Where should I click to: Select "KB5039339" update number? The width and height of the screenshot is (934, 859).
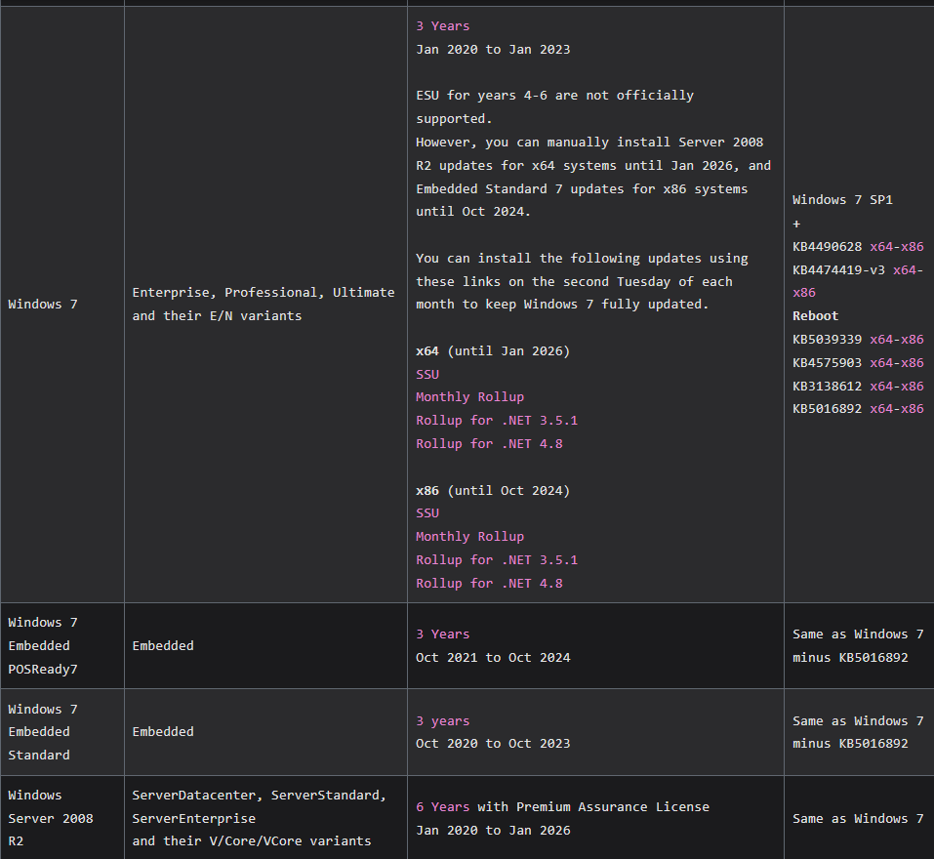(827, 340)
